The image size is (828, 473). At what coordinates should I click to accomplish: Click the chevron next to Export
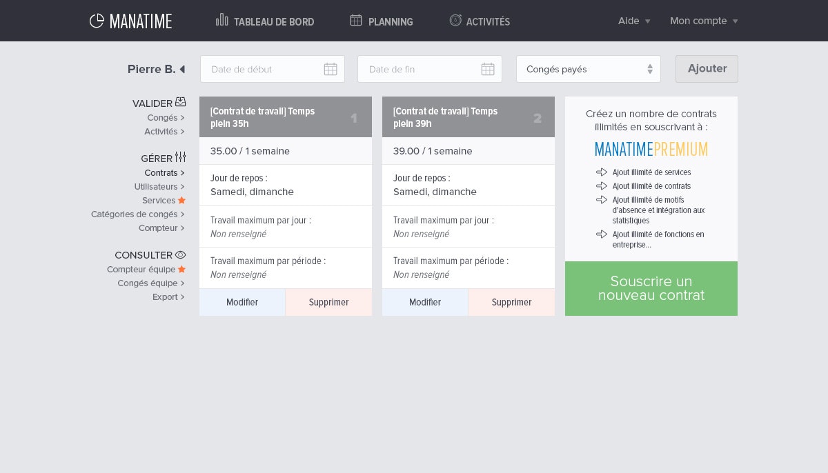pos(183,297)
